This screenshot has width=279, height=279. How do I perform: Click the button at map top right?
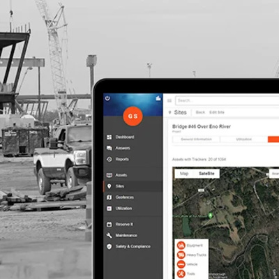pos(274,174)
